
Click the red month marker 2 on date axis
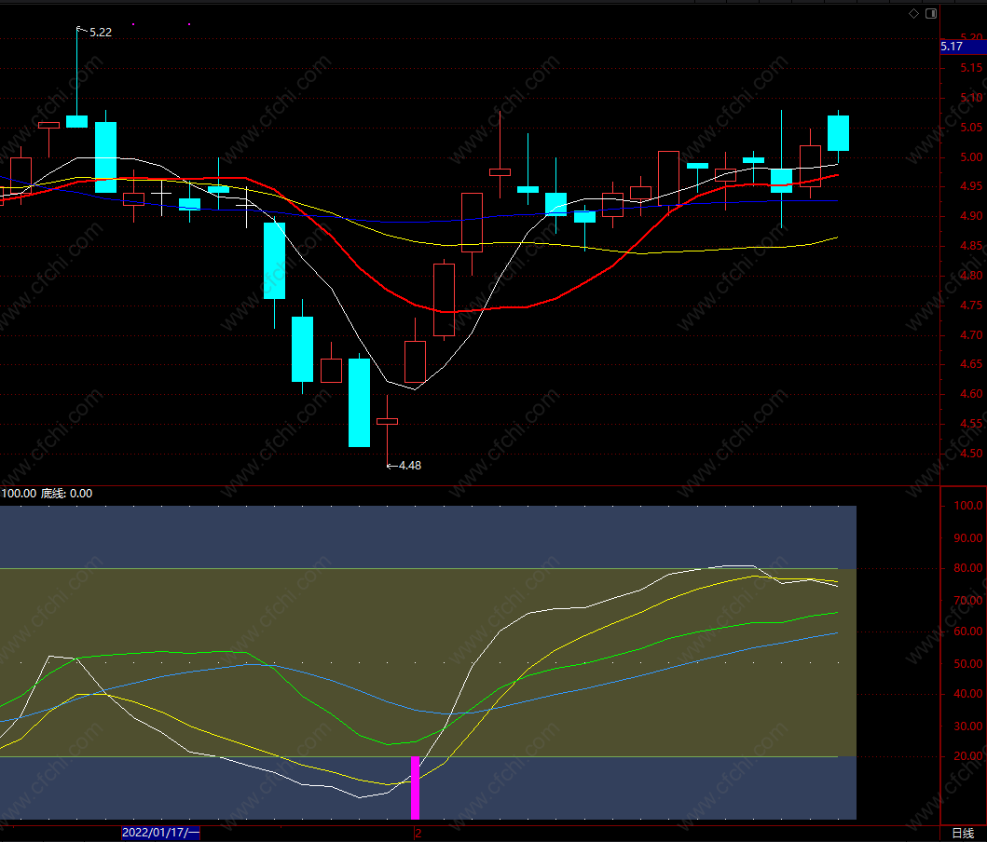(418, 834)
